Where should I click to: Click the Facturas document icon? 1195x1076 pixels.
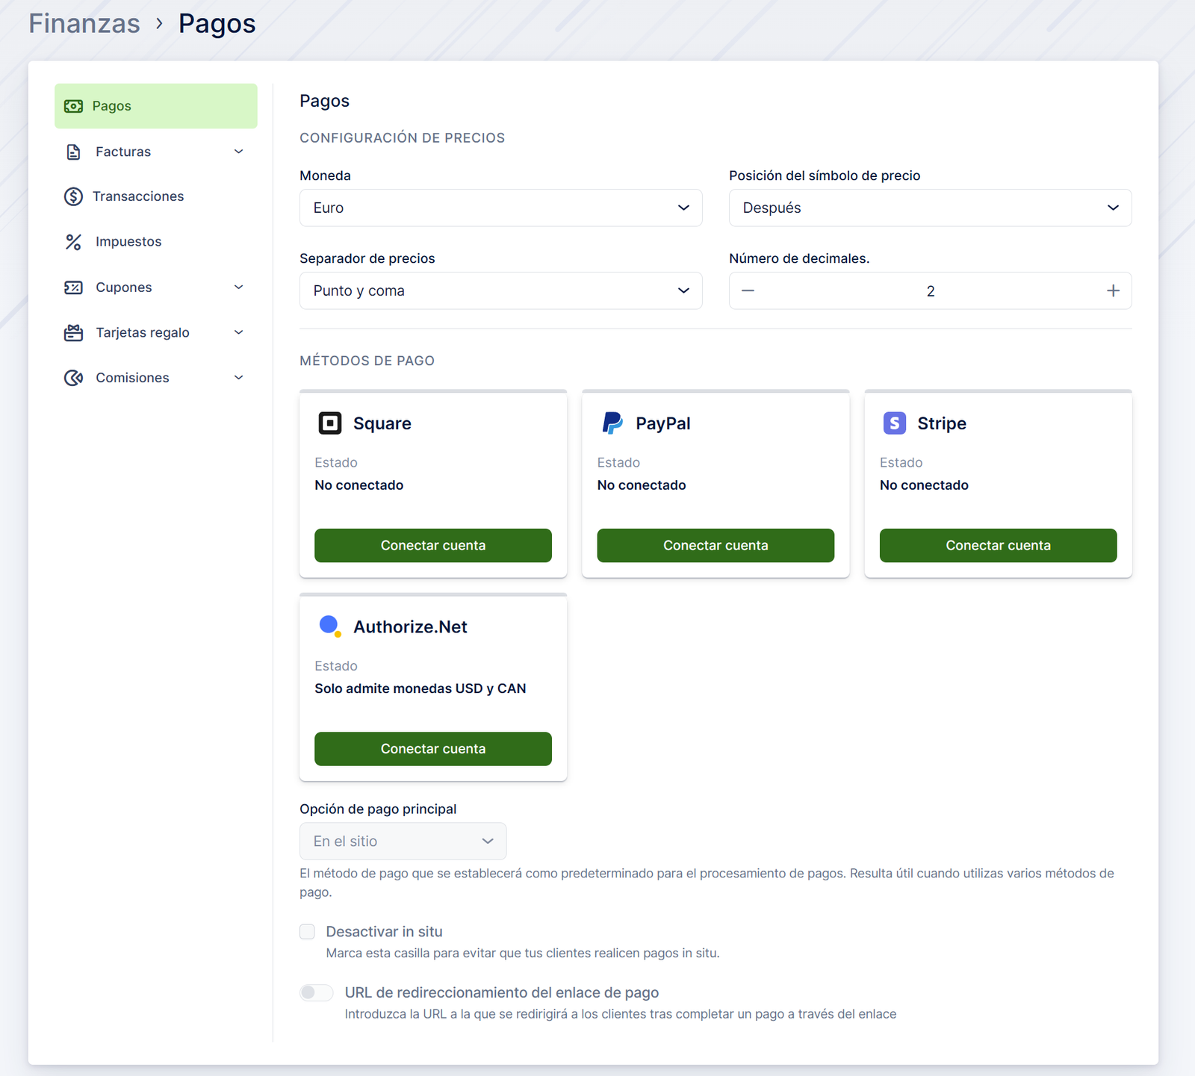click(x=73, y=152)
